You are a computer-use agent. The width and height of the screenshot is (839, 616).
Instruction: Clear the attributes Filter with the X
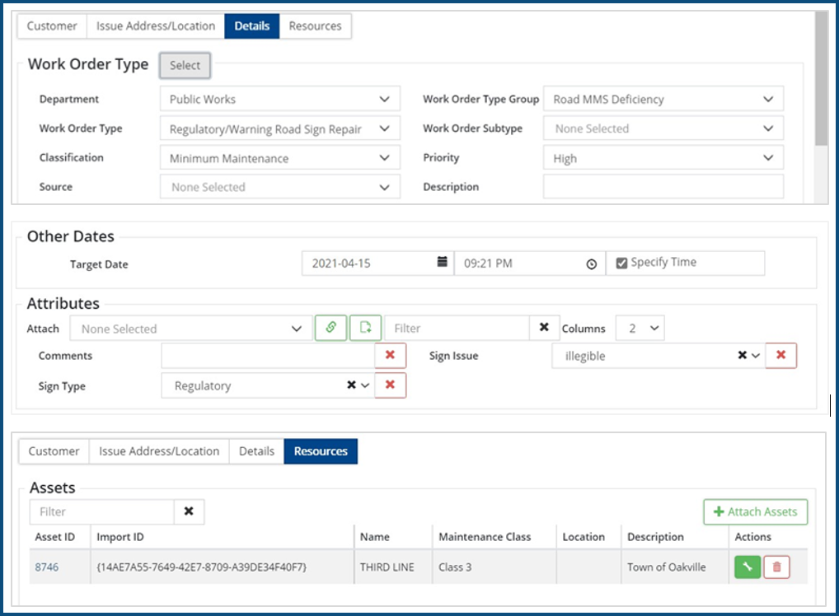(543, 328)
